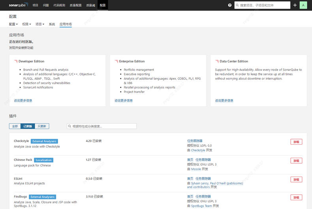Uninstall the ESLint plugin
The height and width of the screenshot is (209, 312).
click(296, 179)
